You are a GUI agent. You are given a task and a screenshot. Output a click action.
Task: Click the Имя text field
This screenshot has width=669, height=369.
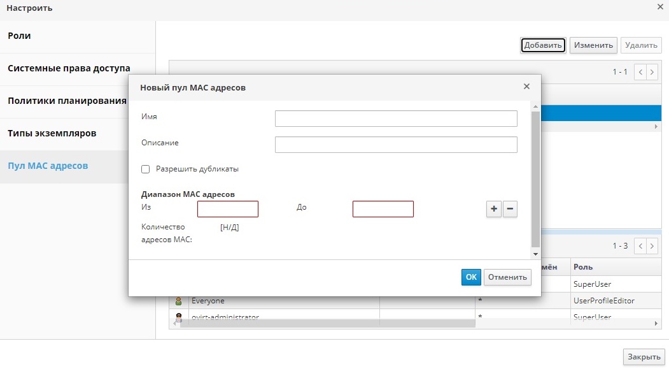[396, 119]
